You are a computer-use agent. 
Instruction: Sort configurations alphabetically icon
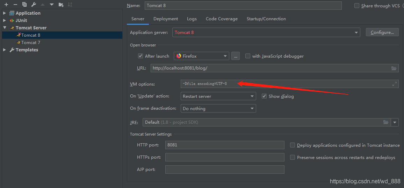coord(70,5)
